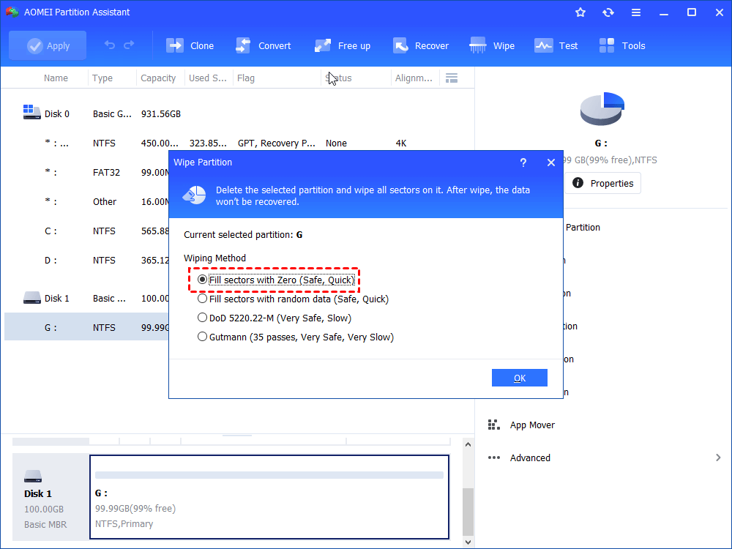Click the G: partition block in disk map
The image size is (732, 549).
[269, 497]
